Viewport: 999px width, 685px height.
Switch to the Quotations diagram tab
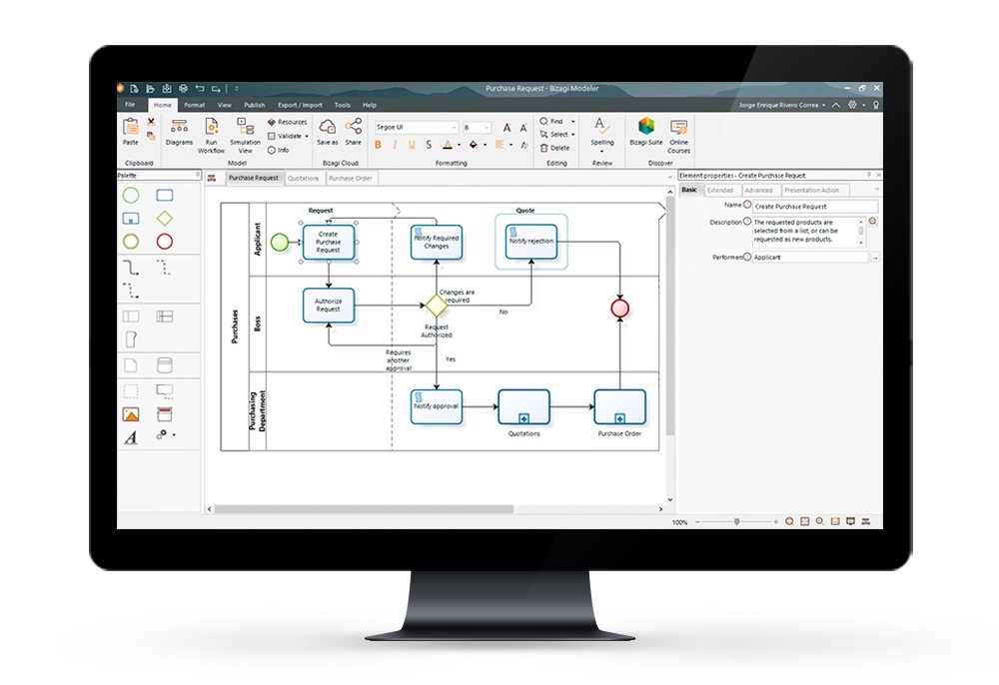304,178
